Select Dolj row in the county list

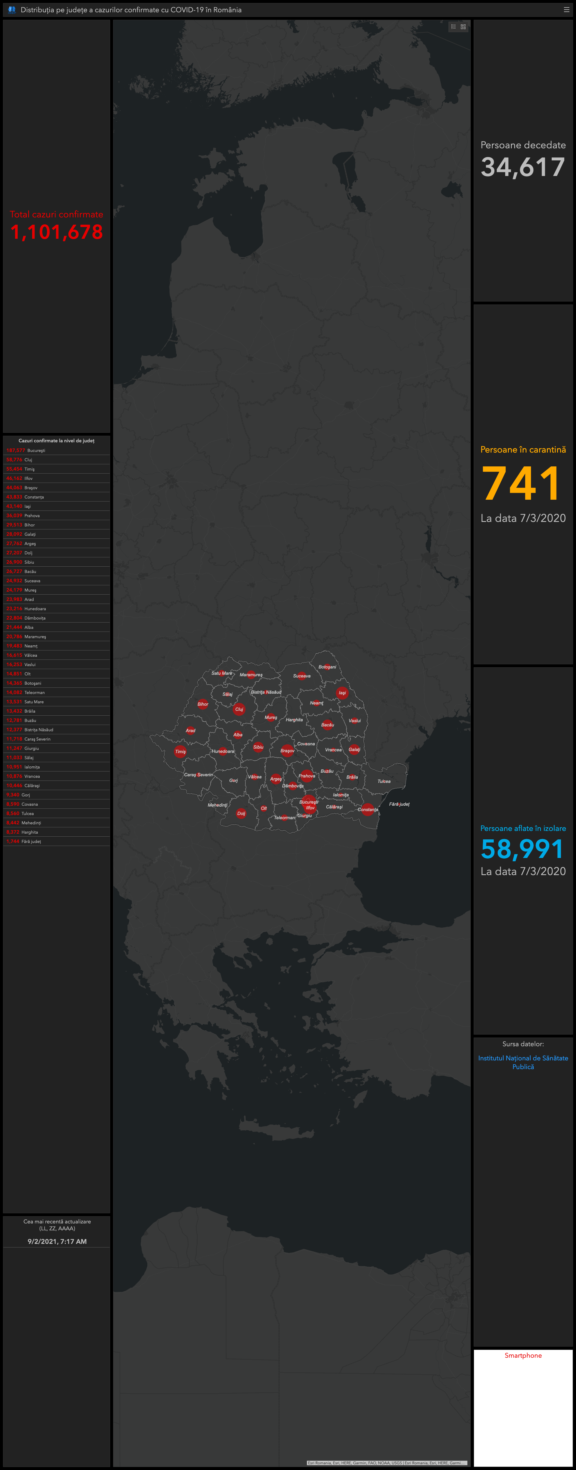[56, 552]
